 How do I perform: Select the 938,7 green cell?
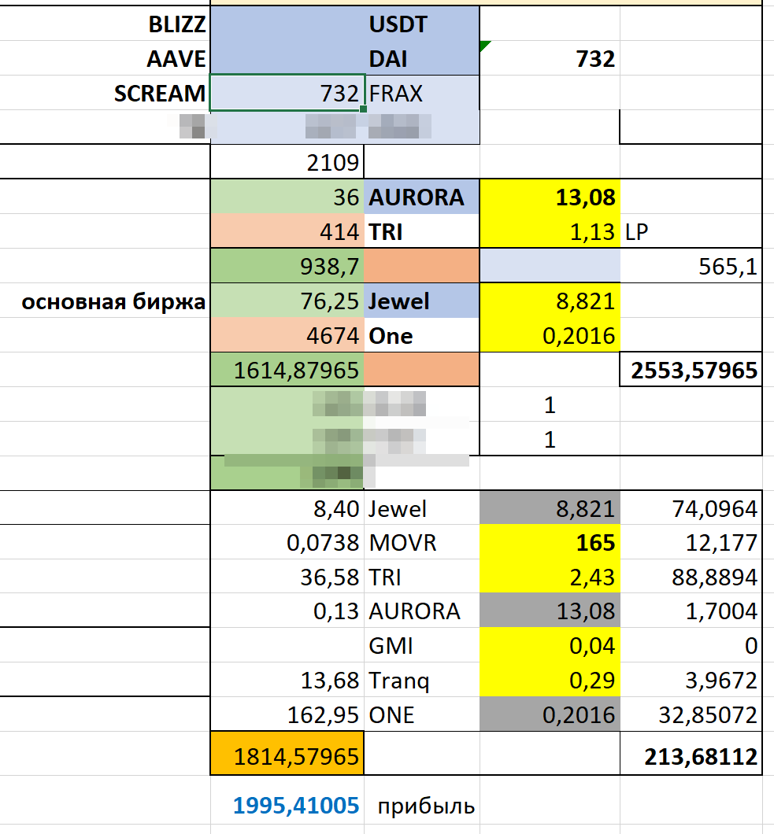(287, 266)
